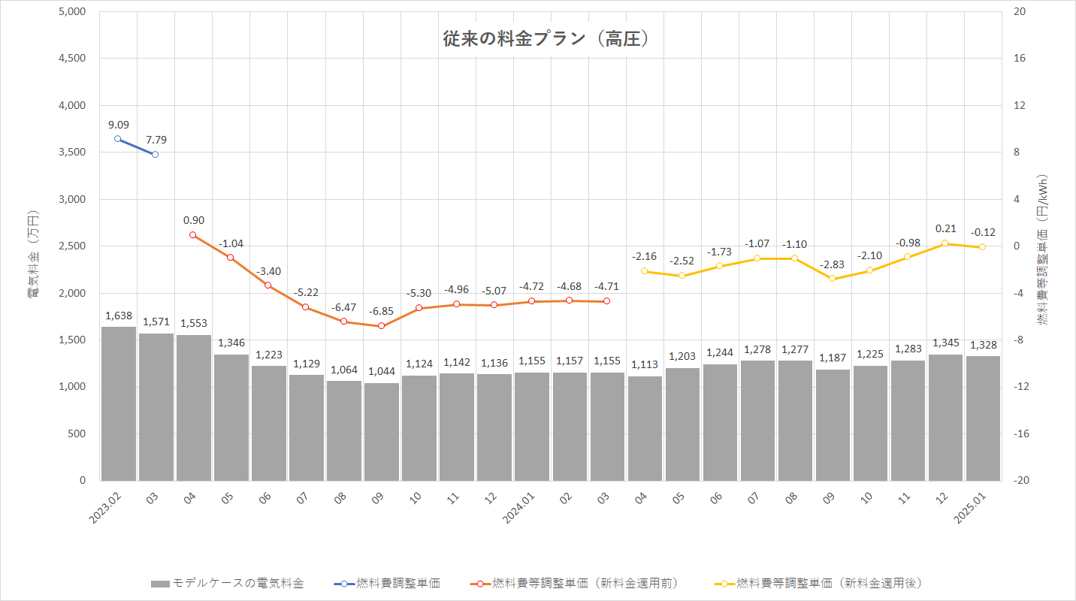Click left axis value 5,000

pos(72,12)
